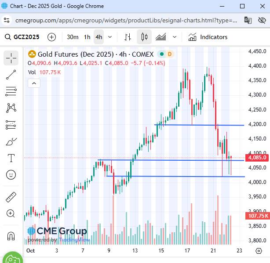Open the emoji icons tool

coord(11,175)
